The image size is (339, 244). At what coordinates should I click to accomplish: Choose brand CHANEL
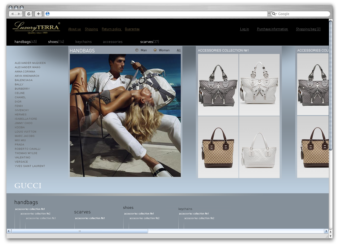(x=20, y=97)
